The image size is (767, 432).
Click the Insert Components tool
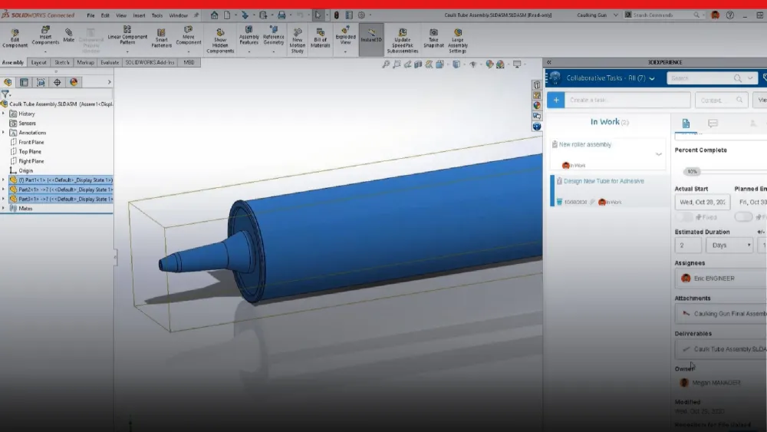click(x=45, y=37)
